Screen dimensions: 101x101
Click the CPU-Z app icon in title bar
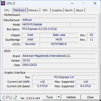tap(3, 3)
